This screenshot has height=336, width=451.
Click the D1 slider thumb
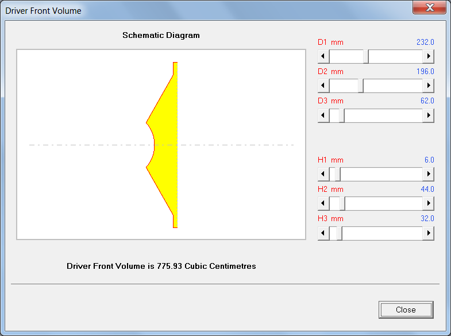click(x=366, y=56)
